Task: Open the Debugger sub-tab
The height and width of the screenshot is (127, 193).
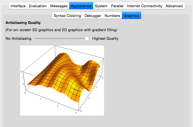Action: click(x=93, y=16)
